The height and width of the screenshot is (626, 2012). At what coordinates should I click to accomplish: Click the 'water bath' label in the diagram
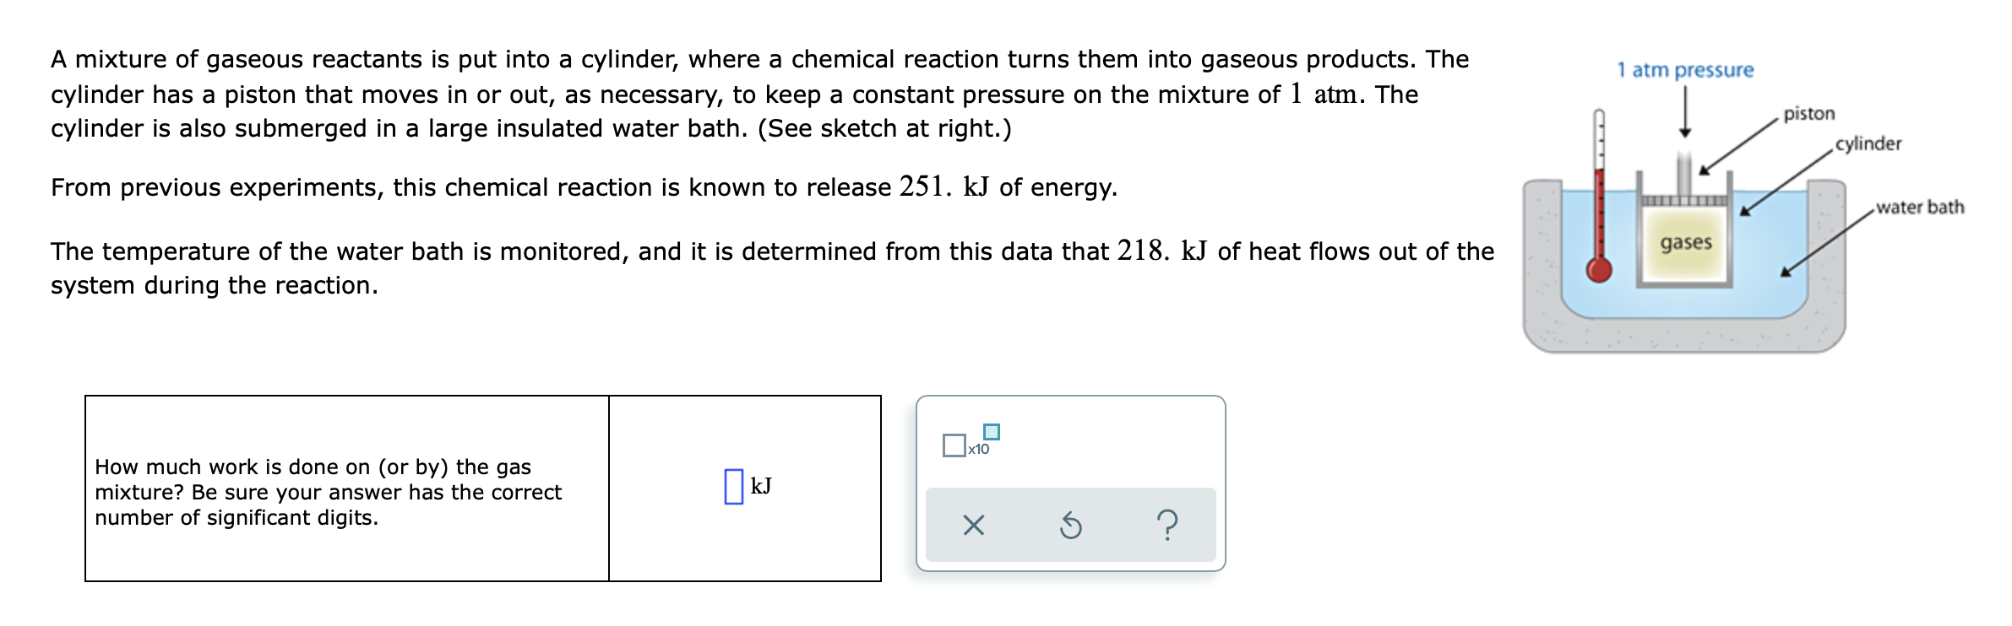click(x=1920, y=207)
